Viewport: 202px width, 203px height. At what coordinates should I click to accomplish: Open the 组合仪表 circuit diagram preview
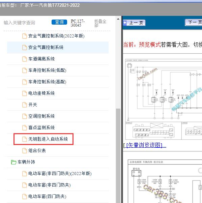[x=165, y=181]
